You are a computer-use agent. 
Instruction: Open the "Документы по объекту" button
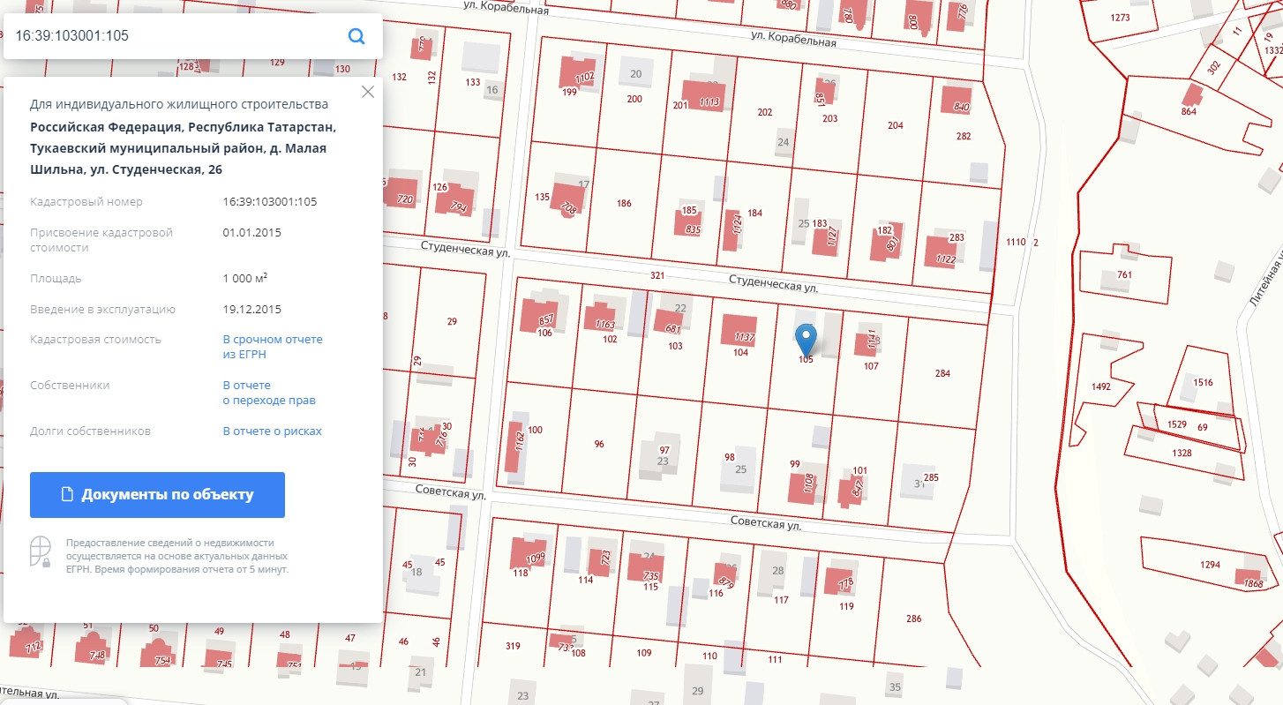click(157, 494)
